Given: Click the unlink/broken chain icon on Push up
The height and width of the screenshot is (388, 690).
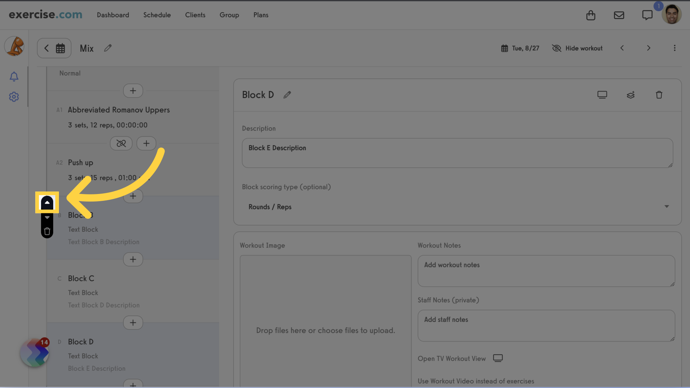Looking at the screenshot, I should pyautogui.click(x=121, y=143).
